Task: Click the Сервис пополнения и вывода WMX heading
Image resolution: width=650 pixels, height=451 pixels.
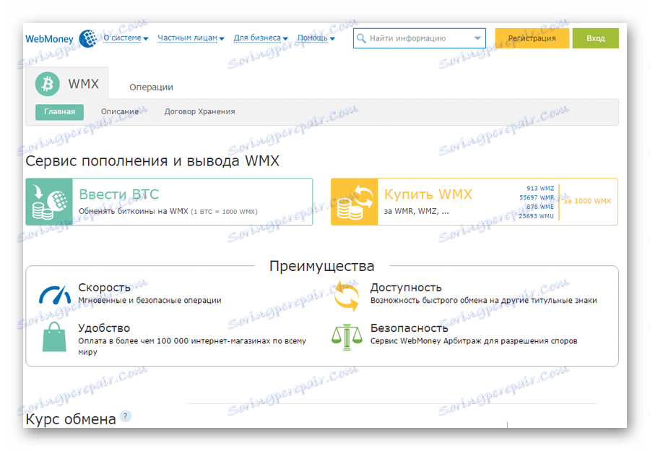Action: (152, 161)
